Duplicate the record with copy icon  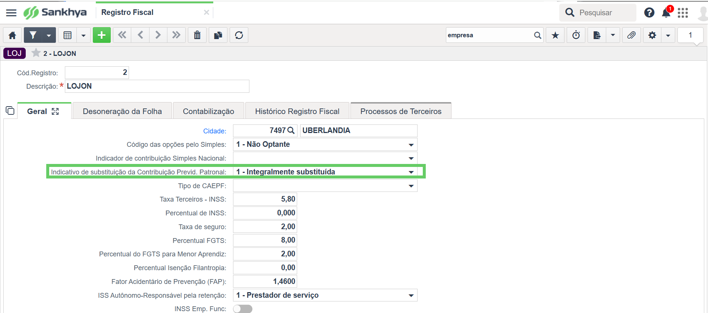coord(218,35)
